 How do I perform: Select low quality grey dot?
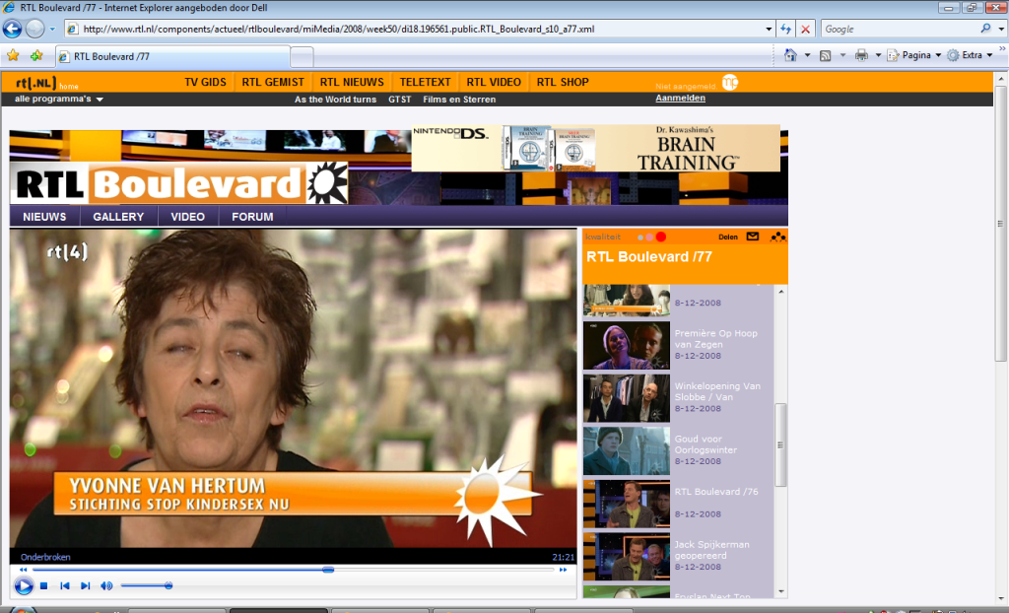(639, 238)
